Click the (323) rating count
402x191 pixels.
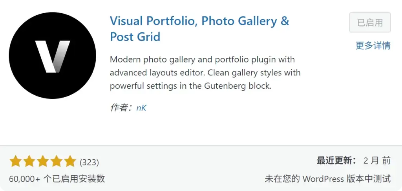click(x=89, y=162)
